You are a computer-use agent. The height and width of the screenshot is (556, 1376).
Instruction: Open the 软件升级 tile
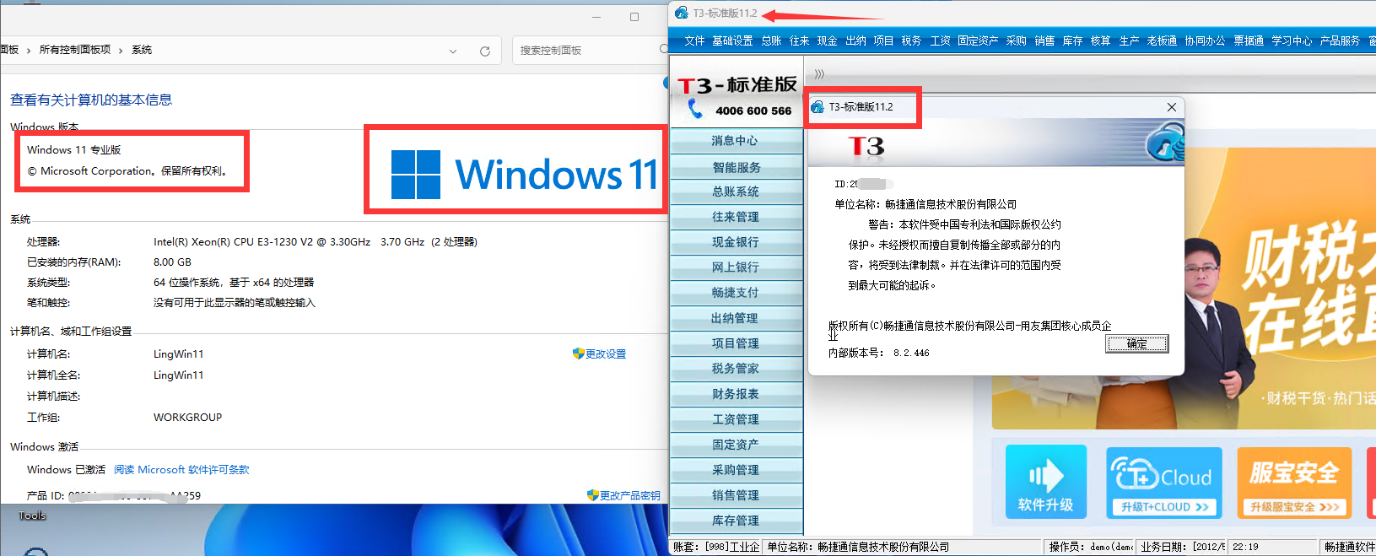[x=1045, y=482]
